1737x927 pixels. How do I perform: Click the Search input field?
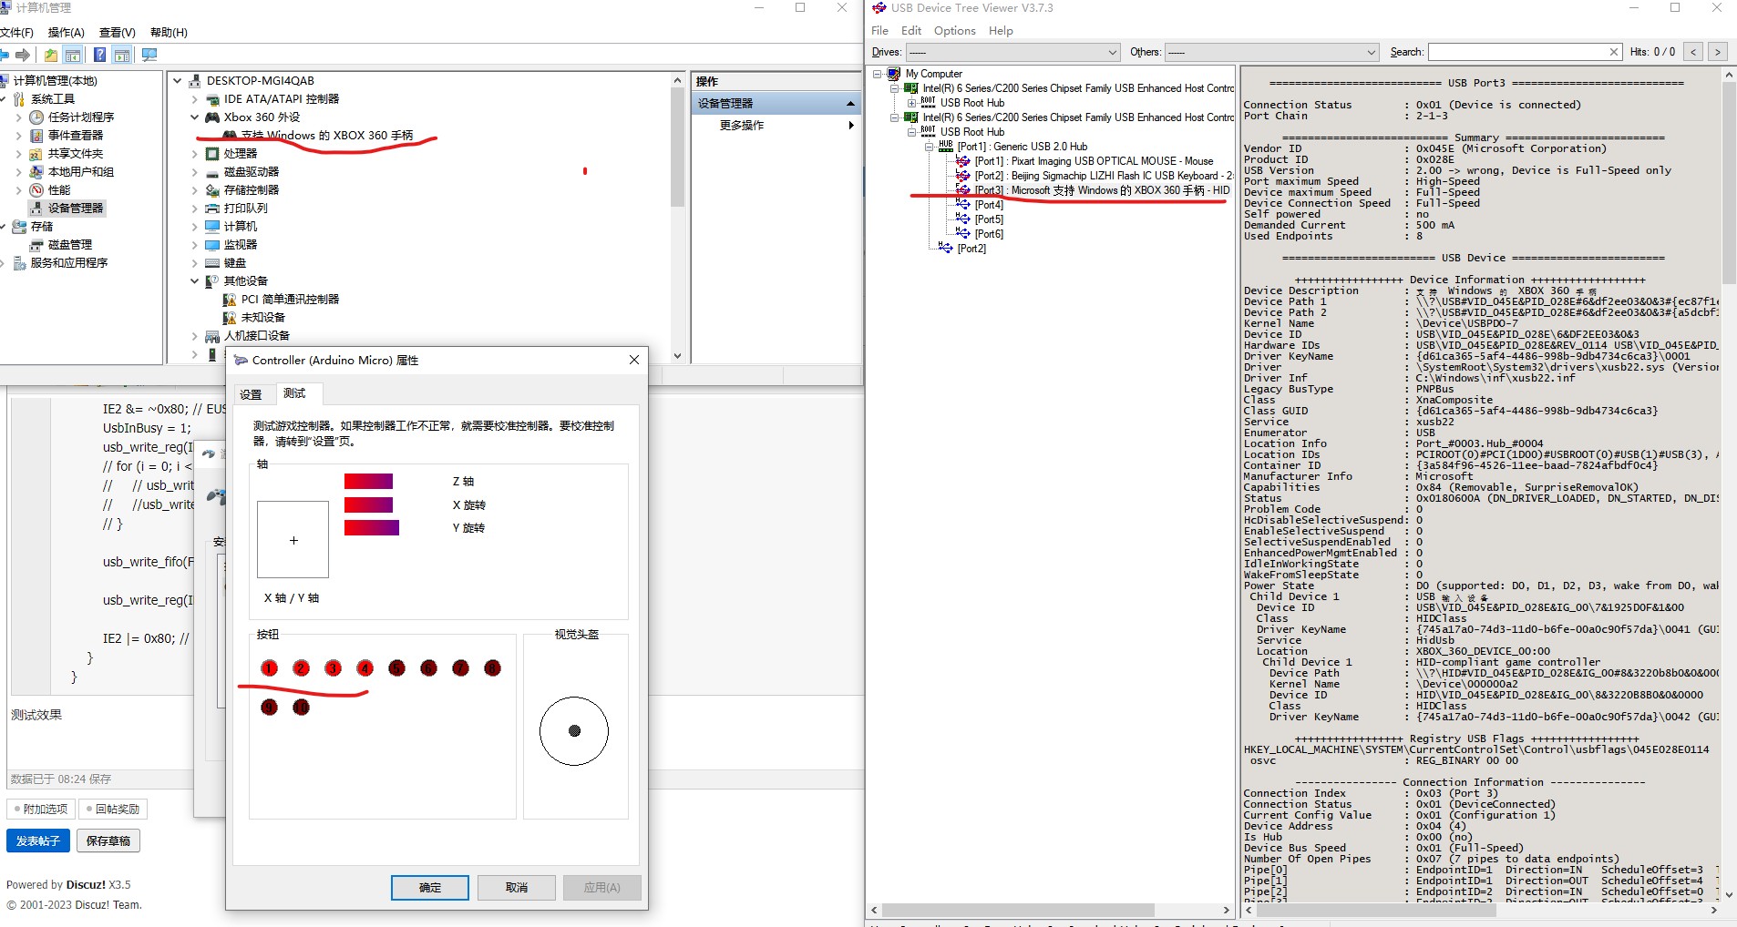(1517, 52)
